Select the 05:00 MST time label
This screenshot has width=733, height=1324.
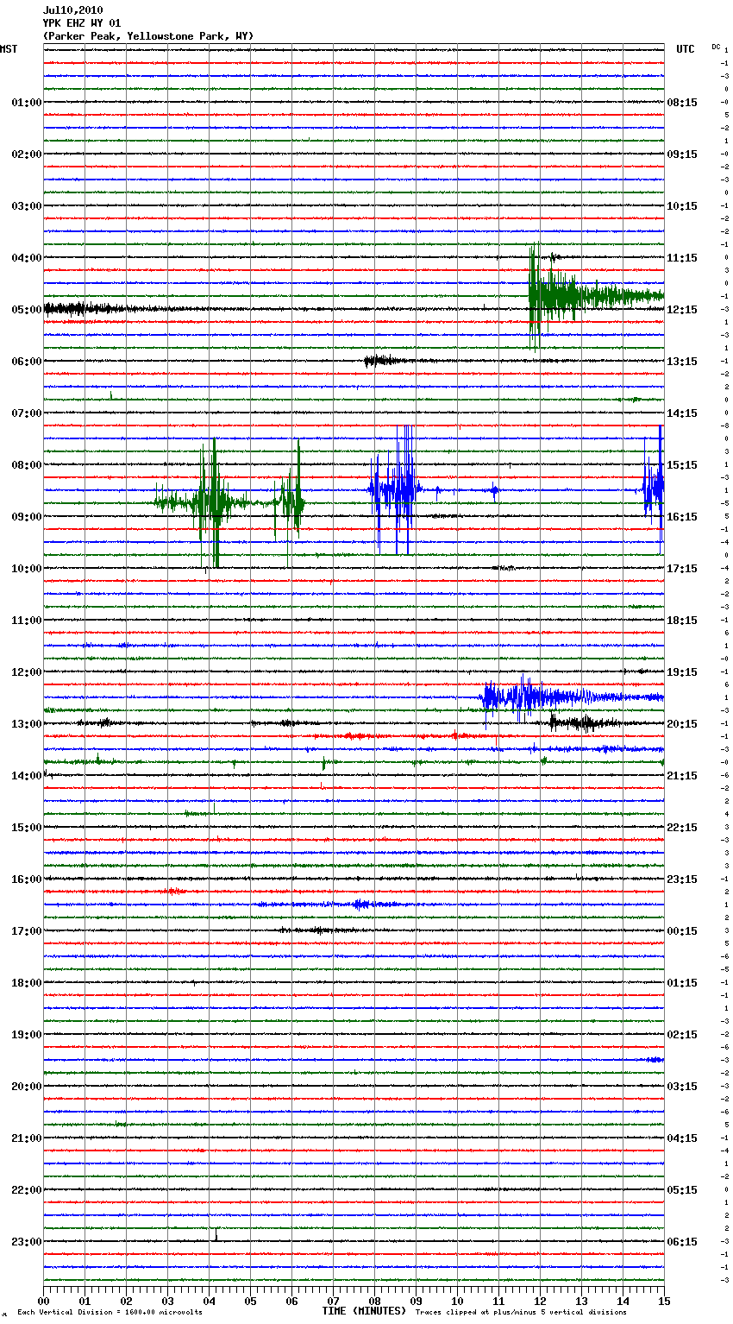click(26, 310)
